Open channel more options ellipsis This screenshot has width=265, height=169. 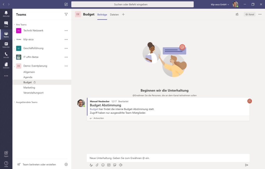click(260, 14)
